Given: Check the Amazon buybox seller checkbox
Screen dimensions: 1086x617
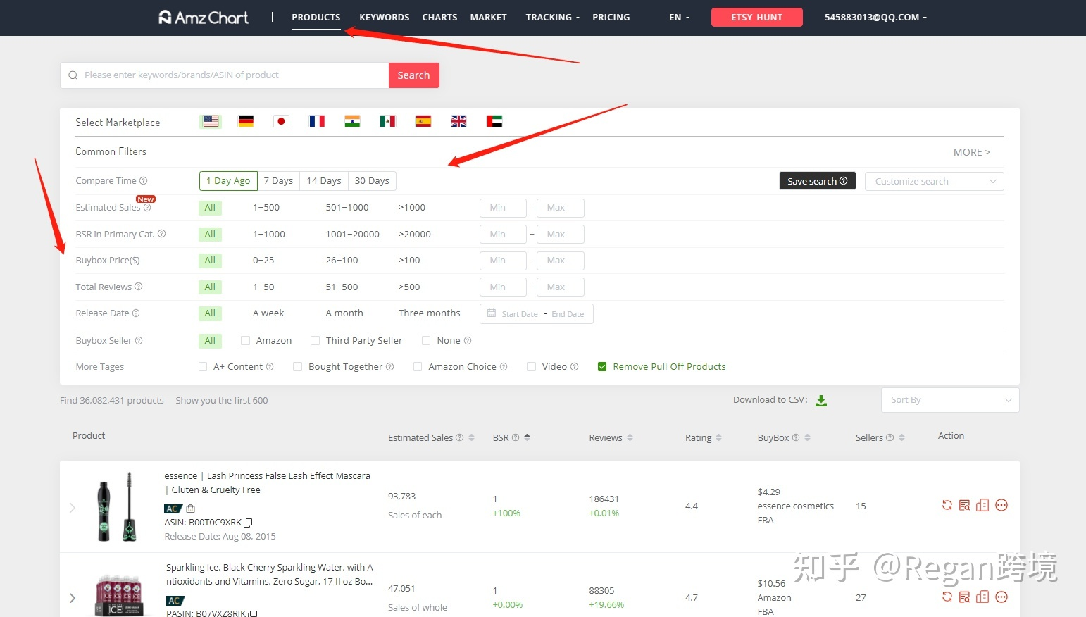Looking at the screenshot, I should pyautogui.click(x=245, y=340).
